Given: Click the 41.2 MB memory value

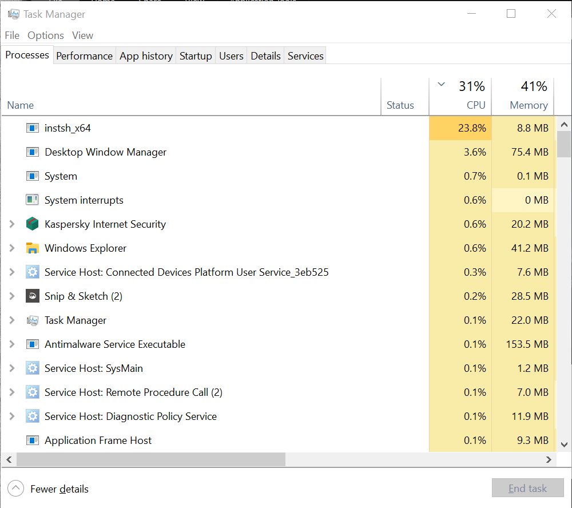Looking at the screenshot, I should (530, 248).
